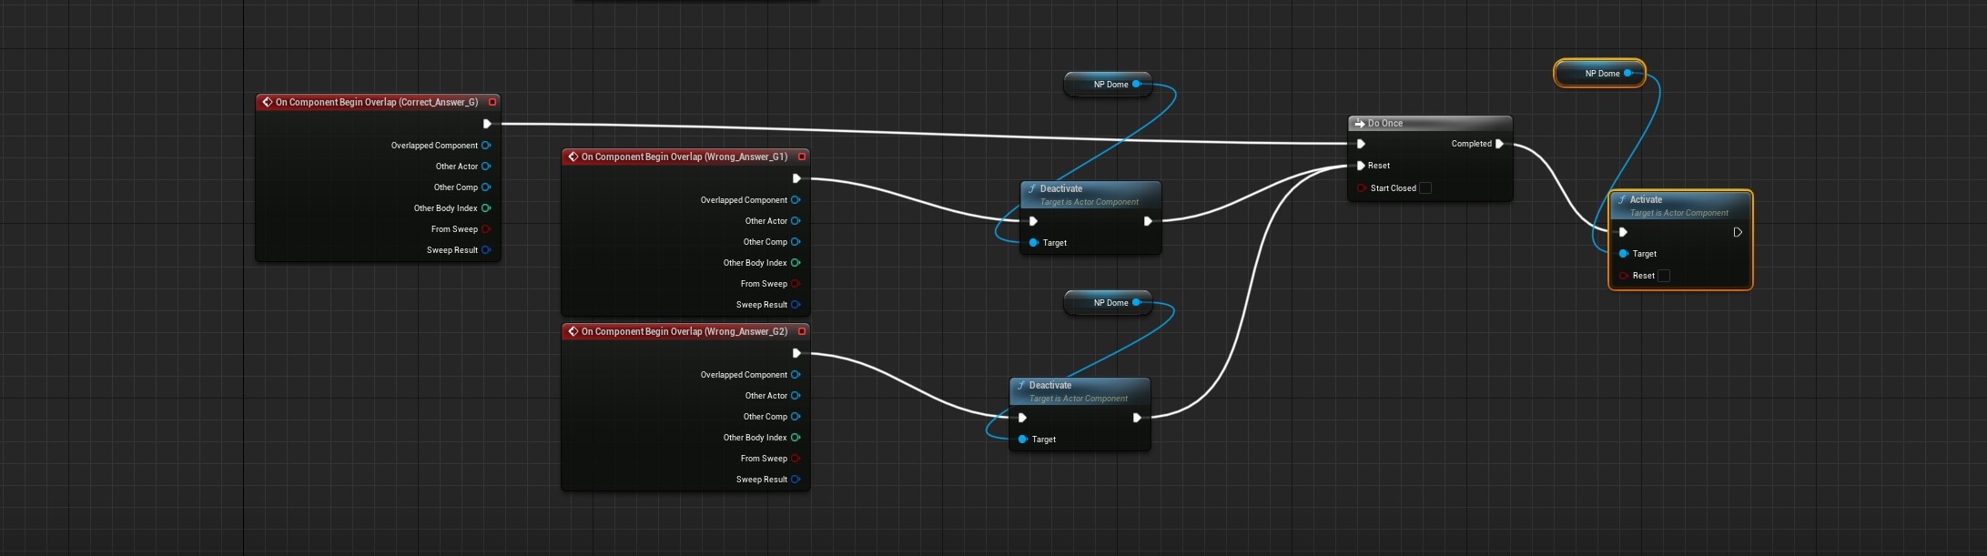Click exec output pin of the Activate node
The height and width of the screenshot is (556, 1987).
tap(1738, 232)
